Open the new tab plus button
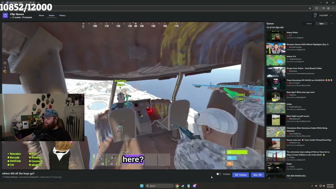 pyautogui.click(x=38, y=3)
